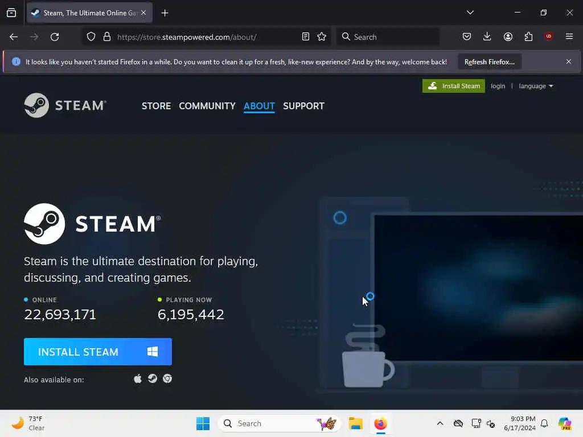Image resolution: width=583 pixels, height=437 pixels.
Task: Open the COMMUNITY menu
Action: [x=207, y=106]
